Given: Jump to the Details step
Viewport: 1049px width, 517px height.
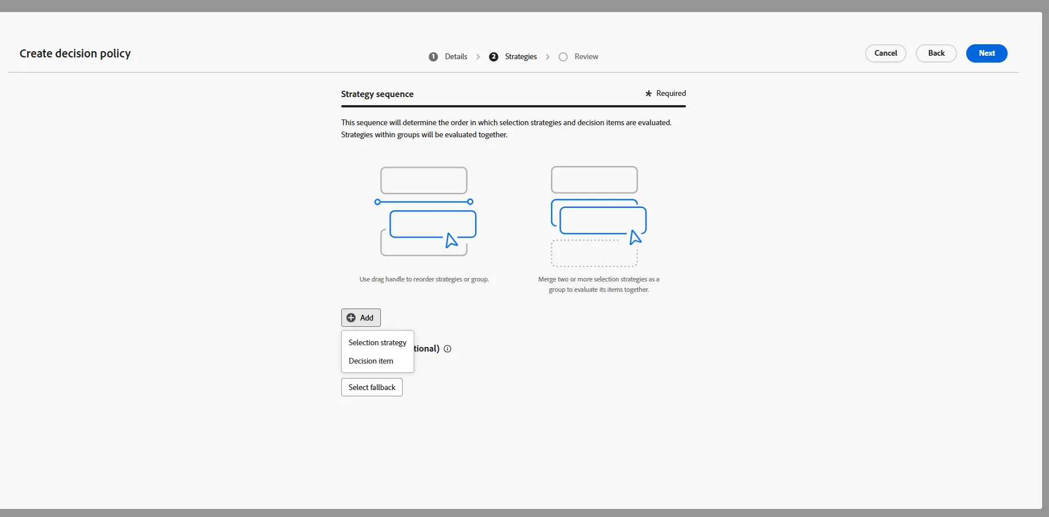Looking at the screenshot, I should pyautogui.click(x=448, y=57).
